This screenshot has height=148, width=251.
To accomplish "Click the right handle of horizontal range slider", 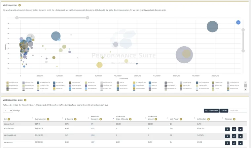I will (87, 18).
